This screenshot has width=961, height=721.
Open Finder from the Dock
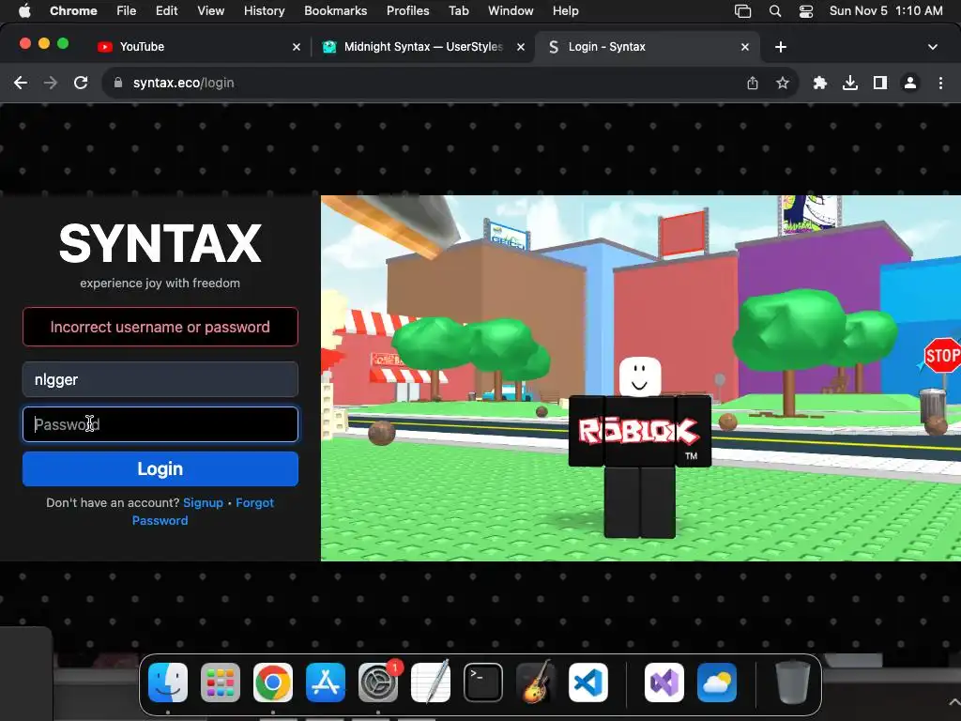click(168, 683)
